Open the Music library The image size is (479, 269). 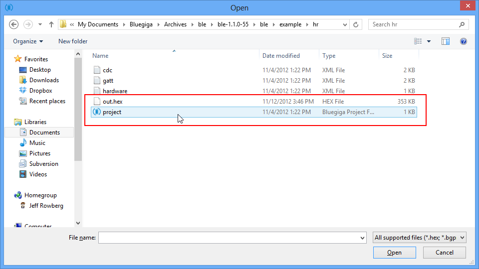click(37, 143)
